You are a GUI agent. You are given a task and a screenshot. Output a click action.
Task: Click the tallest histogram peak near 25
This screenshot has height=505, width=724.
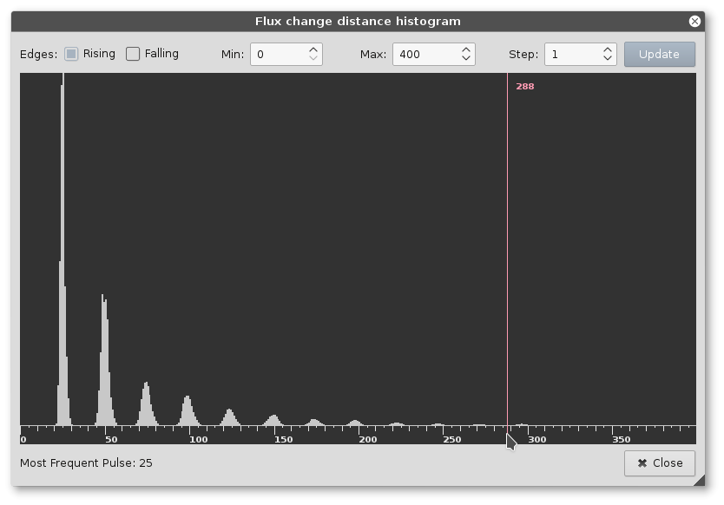tap(63, 260)
